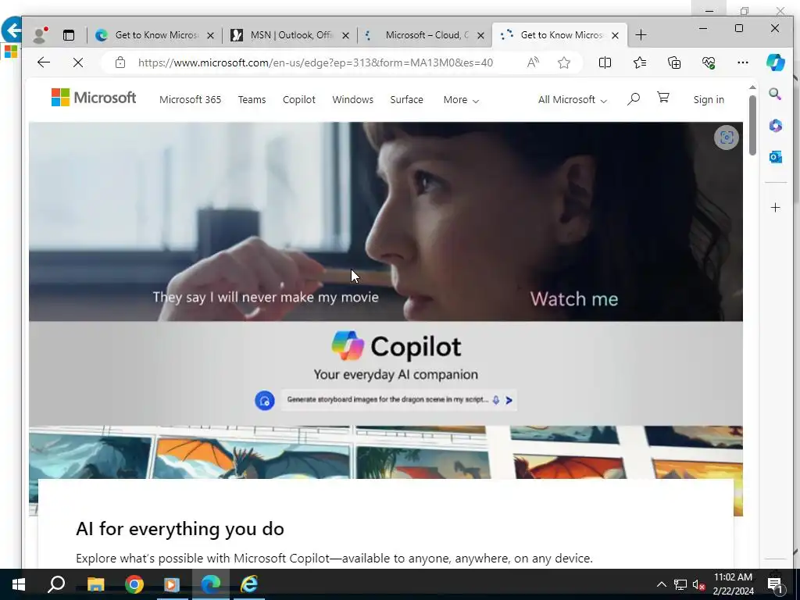The height and width of the screenshot is (600, 800).
Task: Open the Microsoft 365 nav link
Action: [x=191, y=99]
